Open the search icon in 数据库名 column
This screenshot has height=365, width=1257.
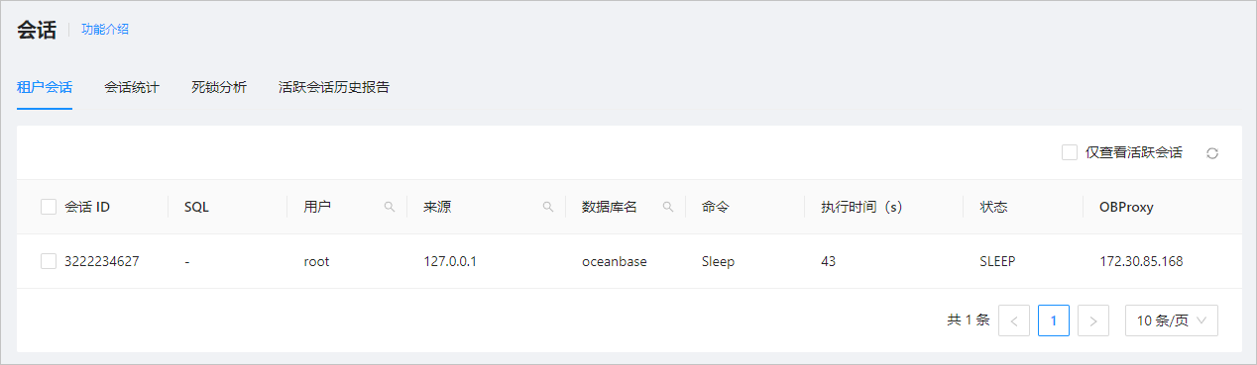click(x=668, y=207)
